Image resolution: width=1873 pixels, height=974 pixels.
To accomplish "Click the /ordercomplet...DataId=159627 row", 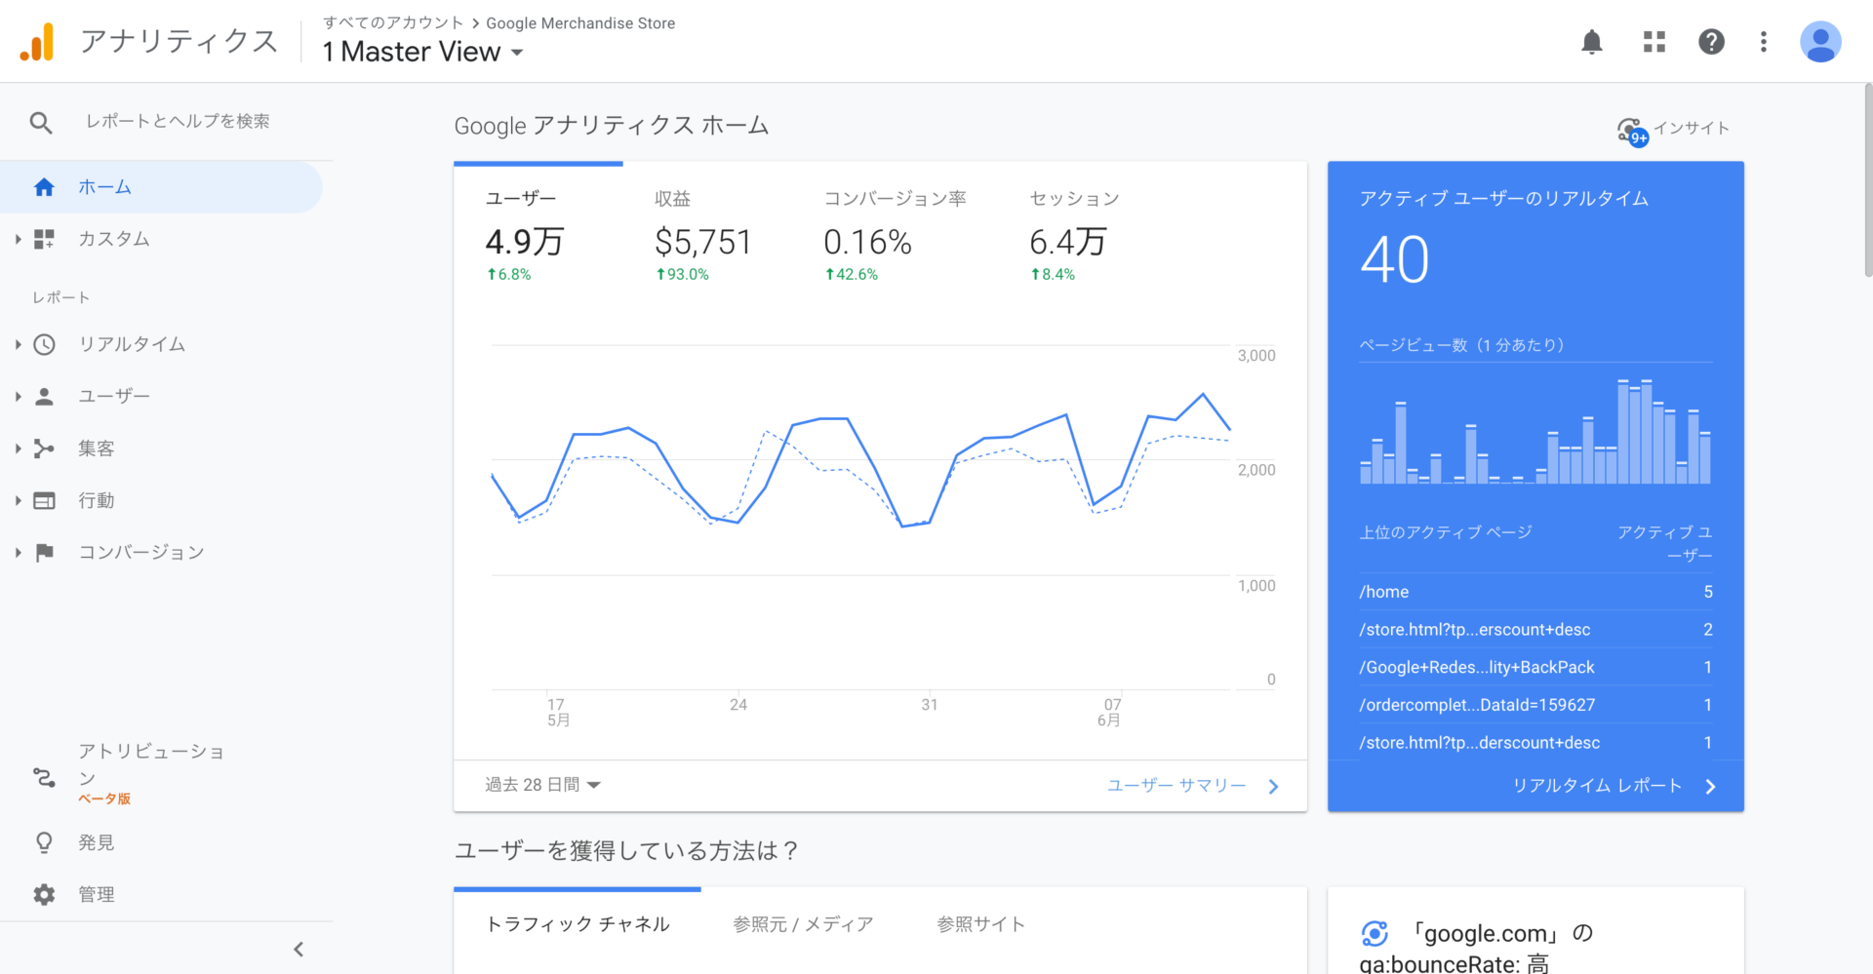I will tap(1535, 705).
